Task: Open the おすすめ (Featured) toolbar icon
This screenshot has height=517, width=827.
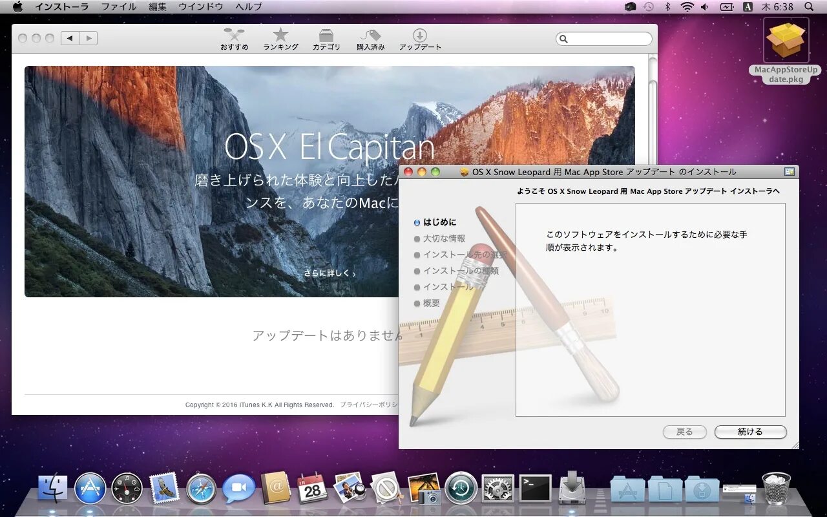Action: point(234,39)
